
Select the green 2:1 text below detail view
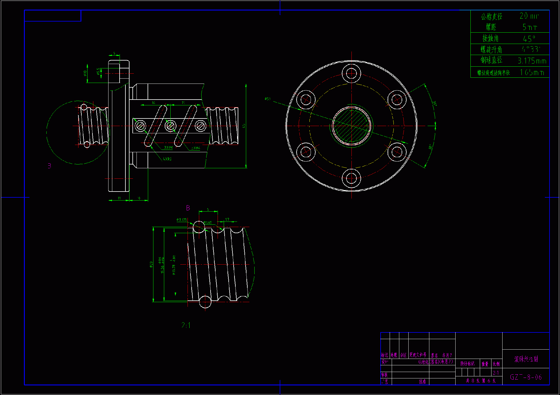(186, 325)
